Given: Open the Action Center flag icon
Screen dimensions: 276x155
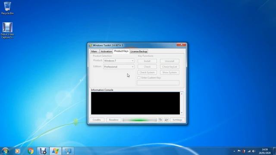Looking at the screenshot, I should point(239,151).
